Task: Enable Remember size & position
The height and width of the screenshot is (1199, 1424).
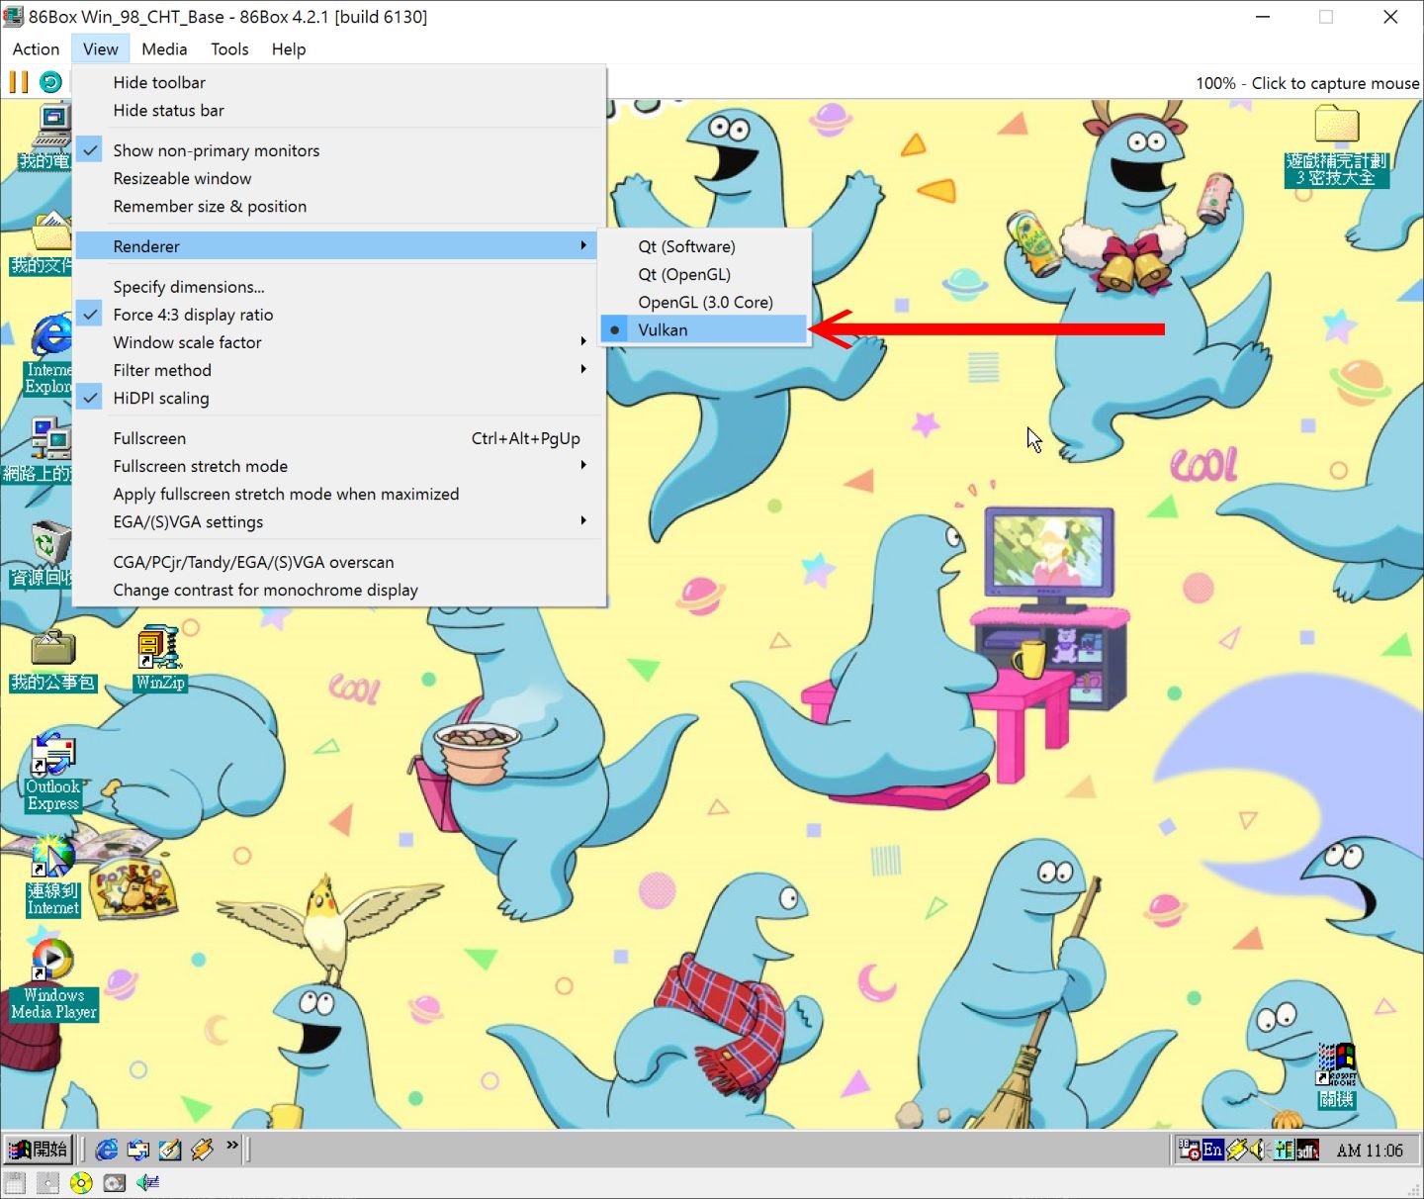Action: click(x=337, y=206)
